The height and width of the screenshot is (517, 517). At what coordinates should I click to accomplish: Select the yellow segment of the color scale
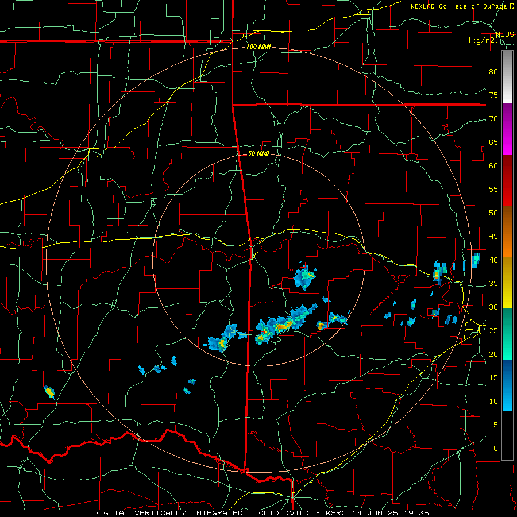click(507, 283)
